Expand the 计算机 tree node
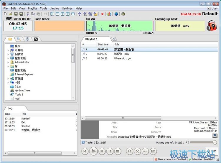Screen dimensions: 221x163 (x=8, y=50)
